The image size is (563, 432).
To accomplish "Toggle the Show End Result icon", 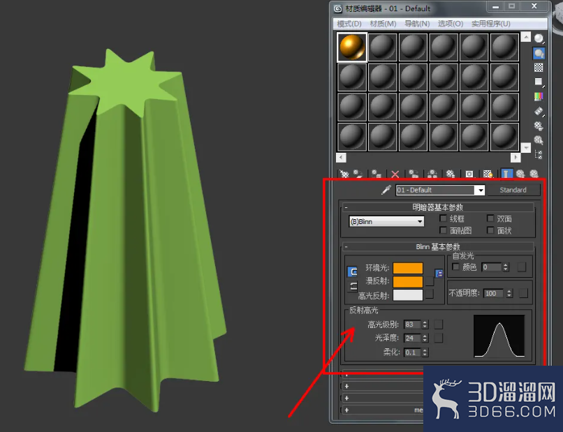I will point(506,174).
